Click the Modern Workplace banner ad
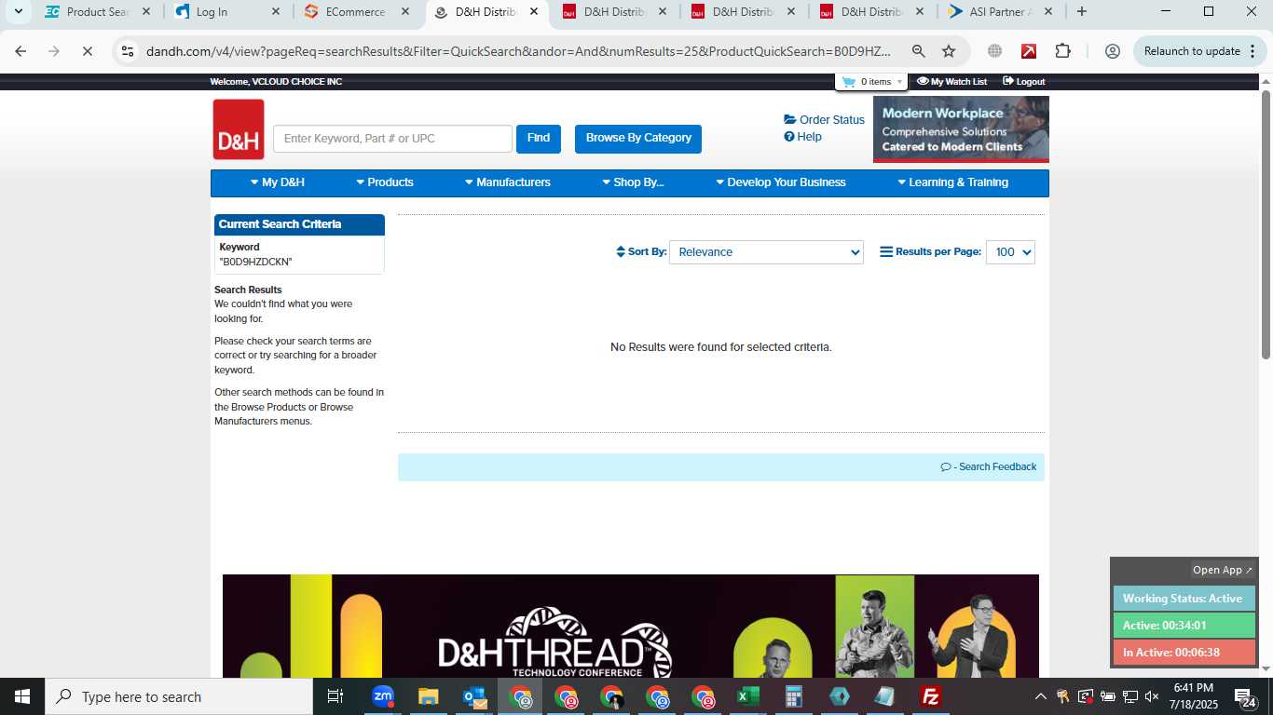Viewport: 1273px width, 715px height. (x=961, y=129)
